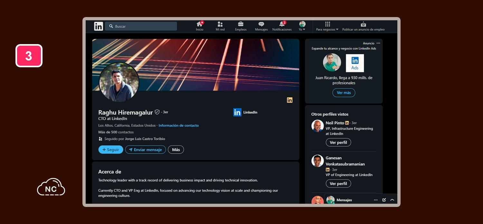Image resolution: width=483 pixels, height=224 pixels.
Task: Open ad options three-dots menu
Action: click(x=378, y=43)
